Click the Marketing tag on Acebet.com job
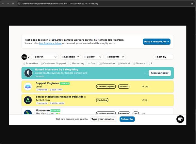The image size is (196, 144). click(x=102, y=100)
